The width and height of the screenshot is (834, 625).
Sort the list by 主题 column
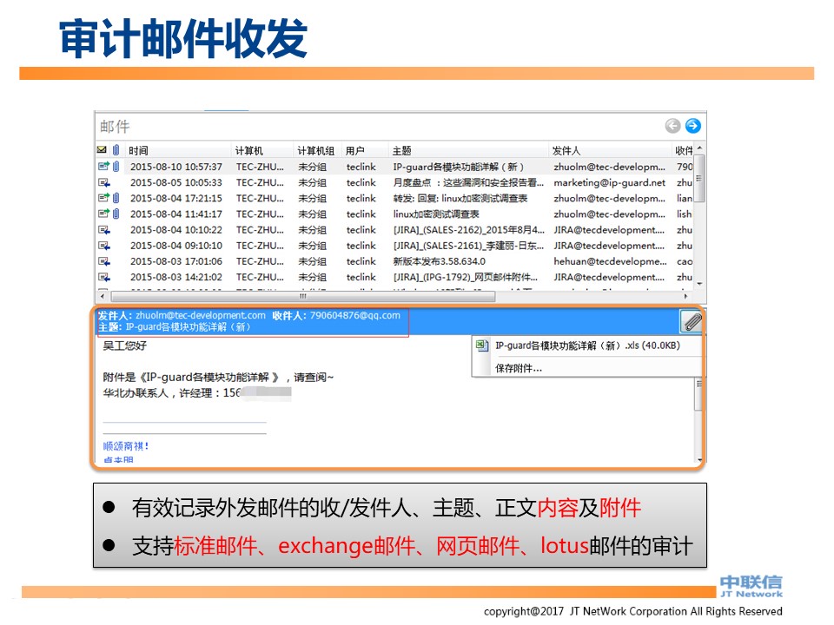468,151
